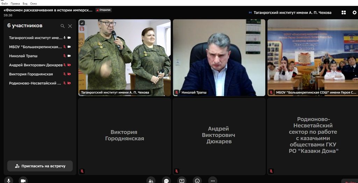Close the participants panel
This screenshot has height=183, width=358.
[x=70, y=26]
